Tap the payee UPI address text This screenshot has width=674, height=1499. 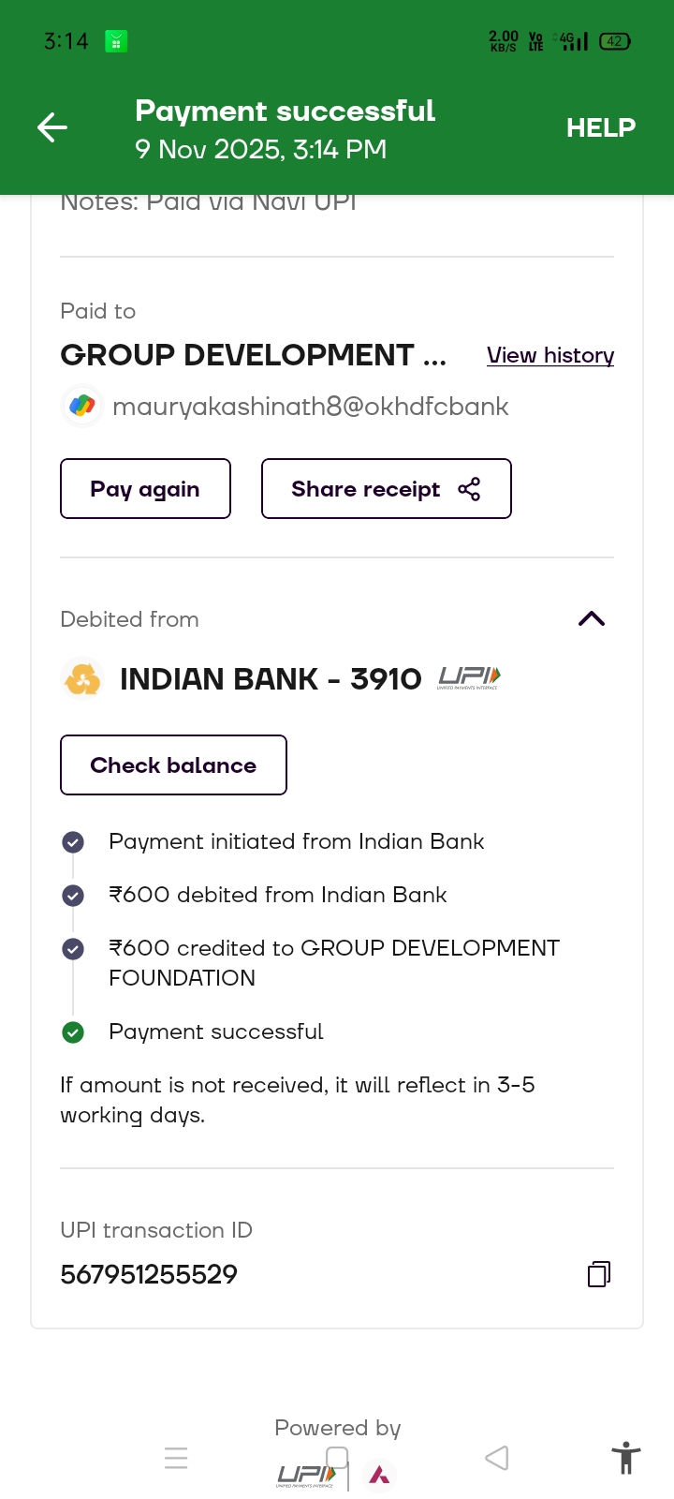(310, 407)
